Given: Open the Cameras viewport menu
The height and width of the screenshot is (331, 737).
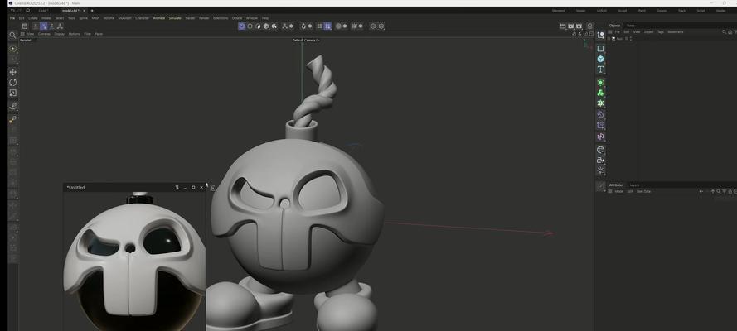Looking at the screenshot, I should coord(44,34).
